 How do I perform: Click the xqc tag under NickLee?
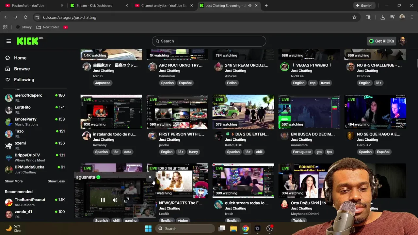[x=313, y=83]
